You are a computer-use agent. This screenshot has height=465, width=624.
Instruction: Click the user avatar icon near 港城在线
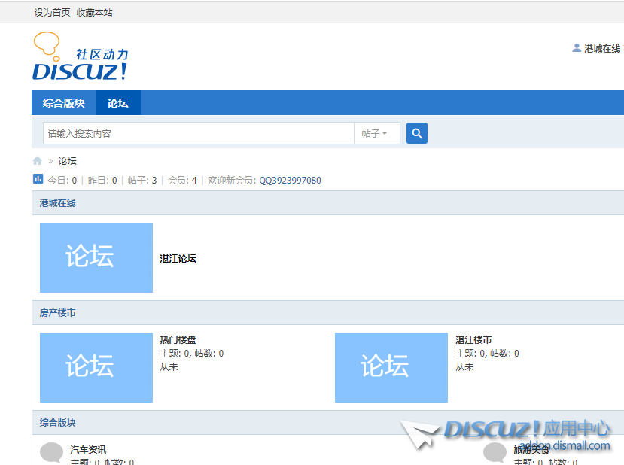coord(577,48)
